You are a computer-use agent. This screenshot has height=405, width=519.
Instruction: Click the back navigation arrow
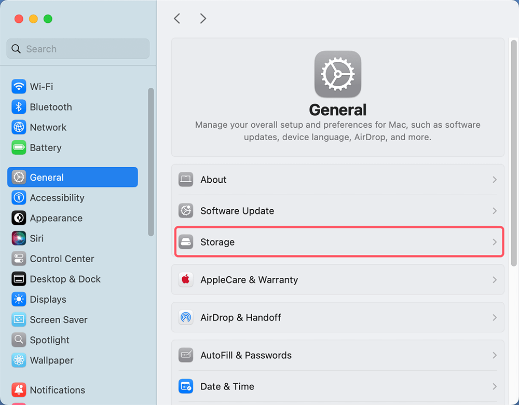(x=177, y=18)
